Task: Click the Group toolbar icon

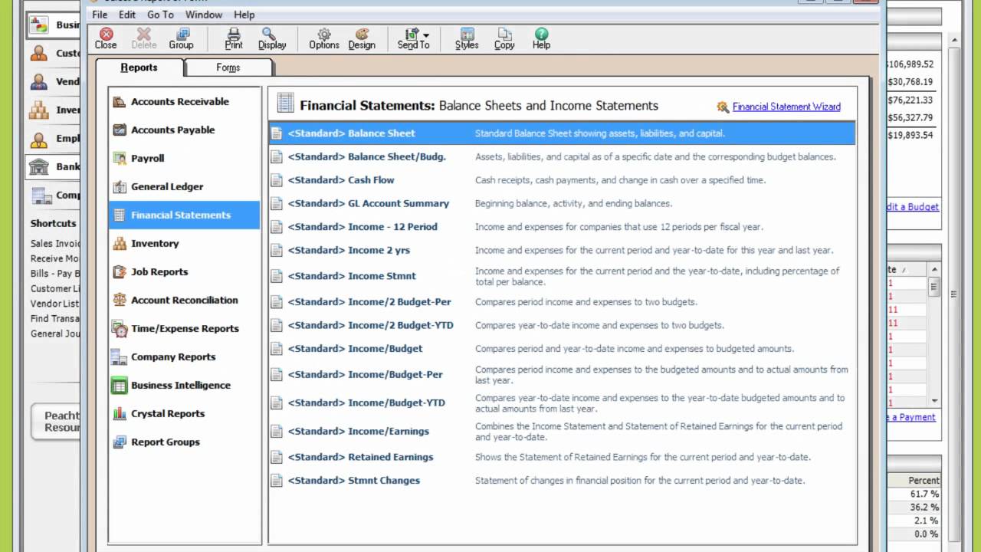Action: (181, 38)
